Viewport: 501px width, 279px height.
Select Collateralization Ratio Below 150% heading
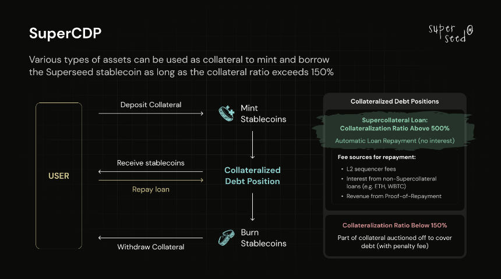point(394,225)
